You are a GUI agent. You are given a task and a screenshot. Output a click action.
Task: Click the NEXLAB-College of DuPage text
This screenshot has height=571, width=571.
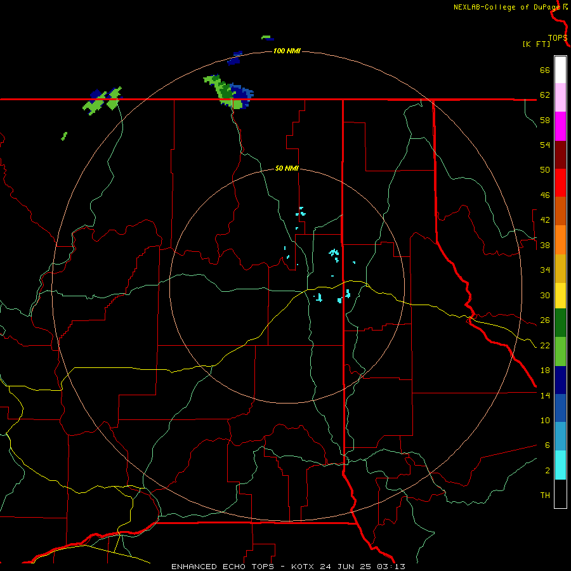(x=507, y=7)
